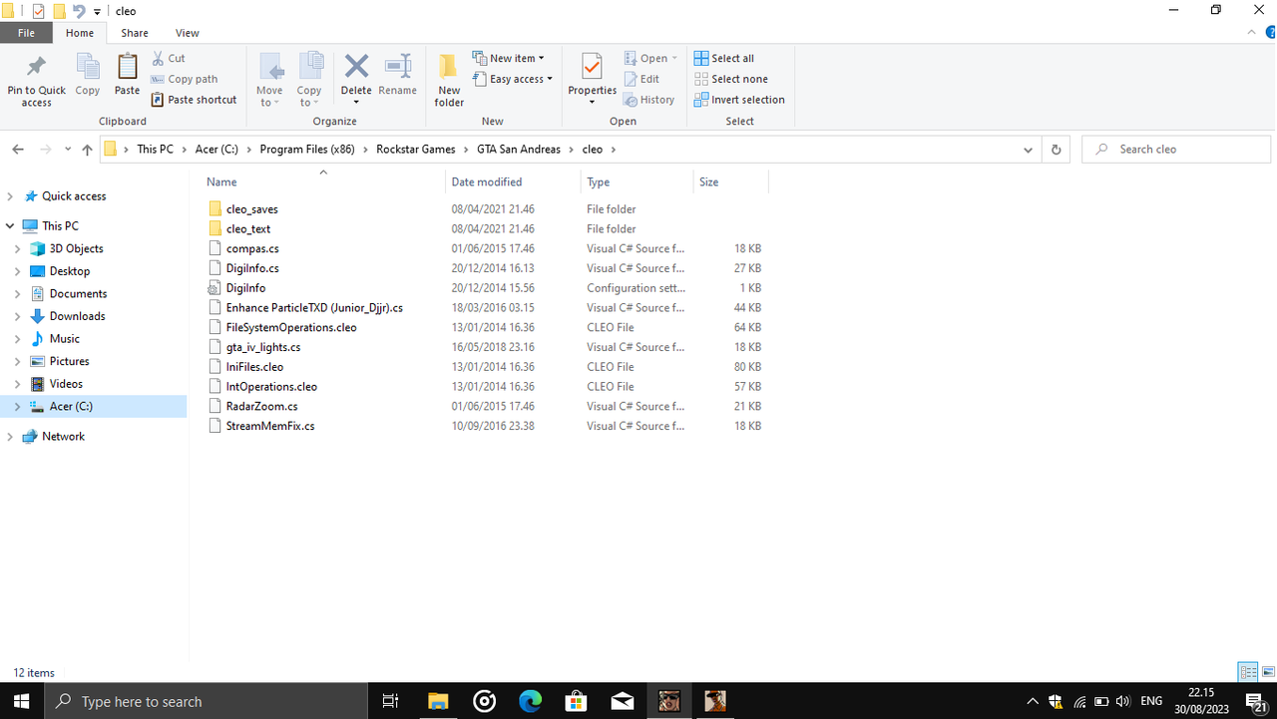Click the Cut scissors icon

coord(158,58)
